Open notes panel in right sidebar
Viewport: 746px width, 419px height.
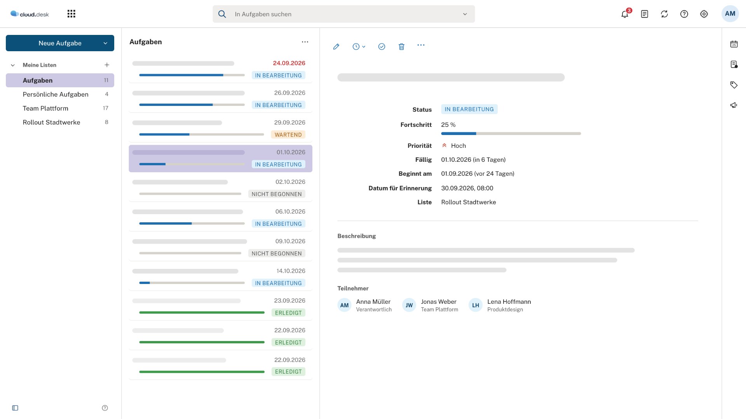pyautogui.click(x=734, y=64)
